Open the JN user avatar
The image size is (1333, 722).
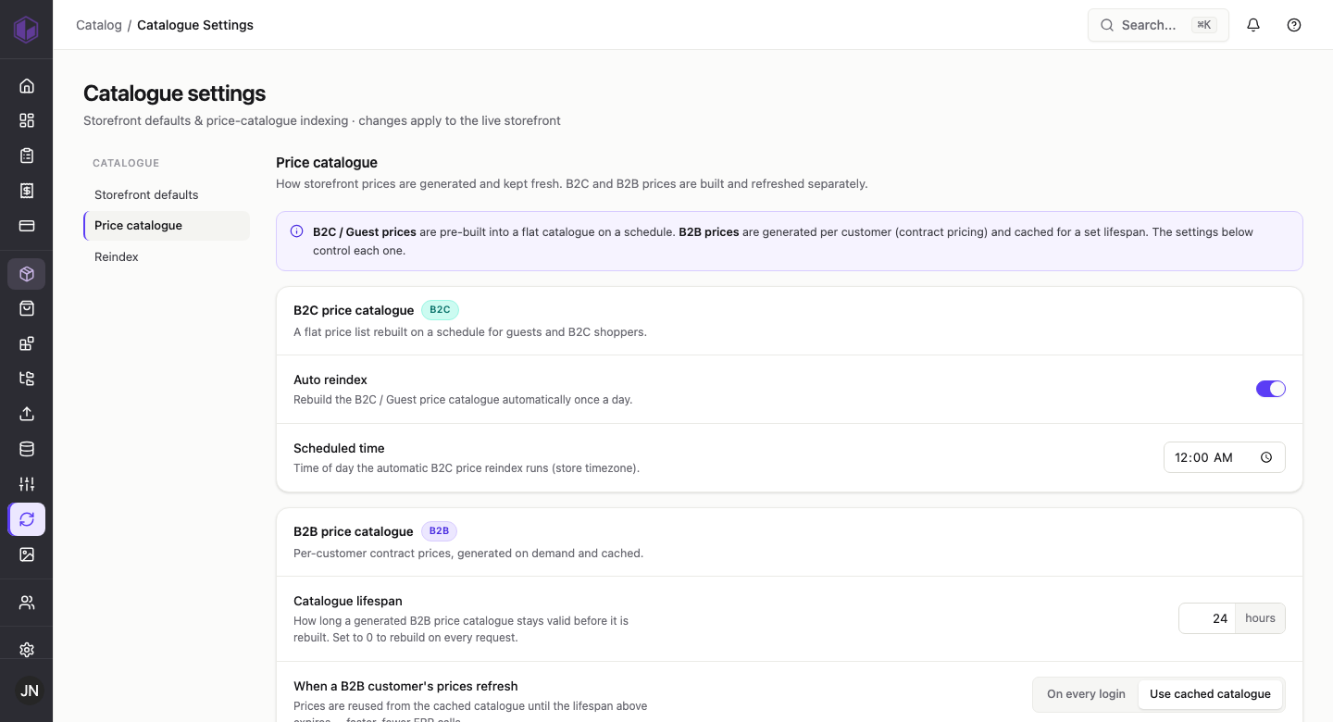(30, 691)
